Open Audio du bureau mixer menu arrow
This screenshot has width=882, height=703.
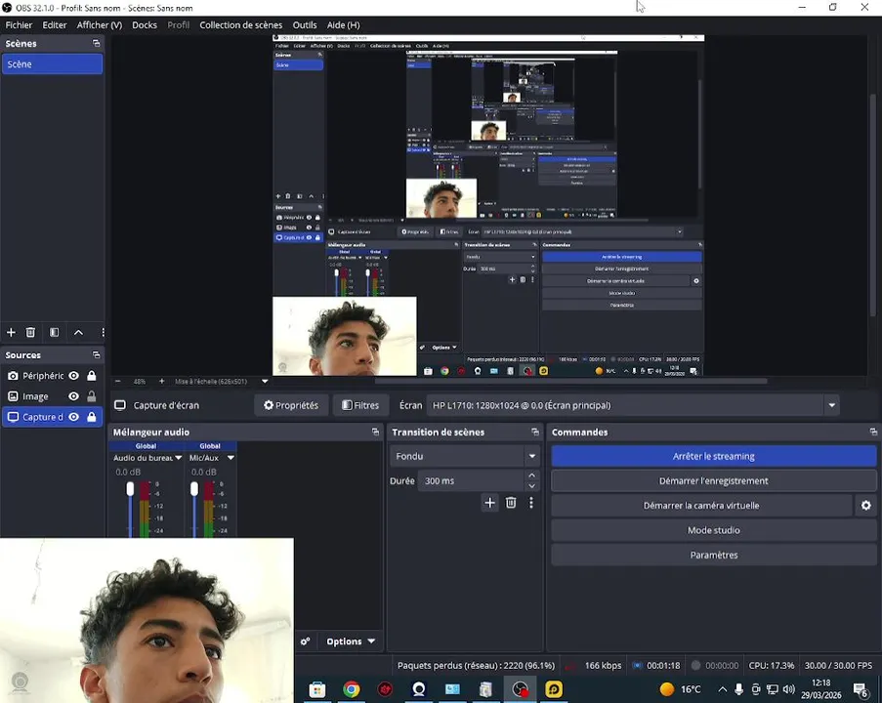pyautogui.click(x=179, y=458)
